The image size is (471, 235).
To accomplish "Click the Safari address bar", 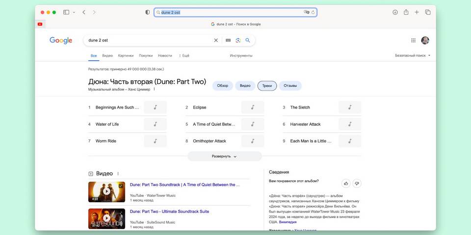I will [235, 12].
